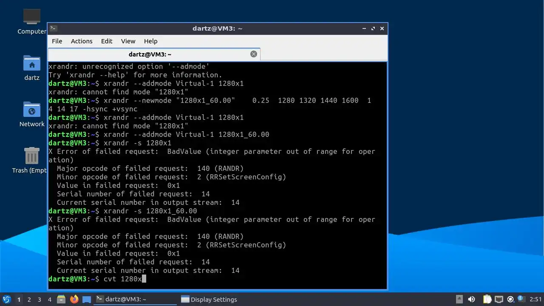The width and height of the screenshot is (544, 306).
Task: Click the 'xrandr --newmode' command line text
Action: pyautogui.click(x=210, y=105)
